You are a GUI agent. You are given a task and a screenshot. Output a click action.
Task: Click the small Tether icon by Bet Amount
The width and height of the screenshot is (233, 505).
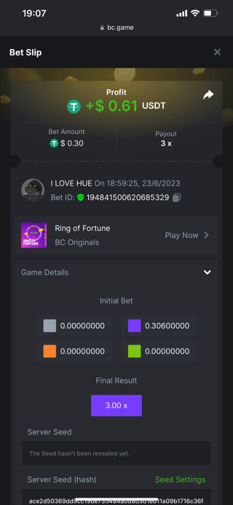[54, 144]
